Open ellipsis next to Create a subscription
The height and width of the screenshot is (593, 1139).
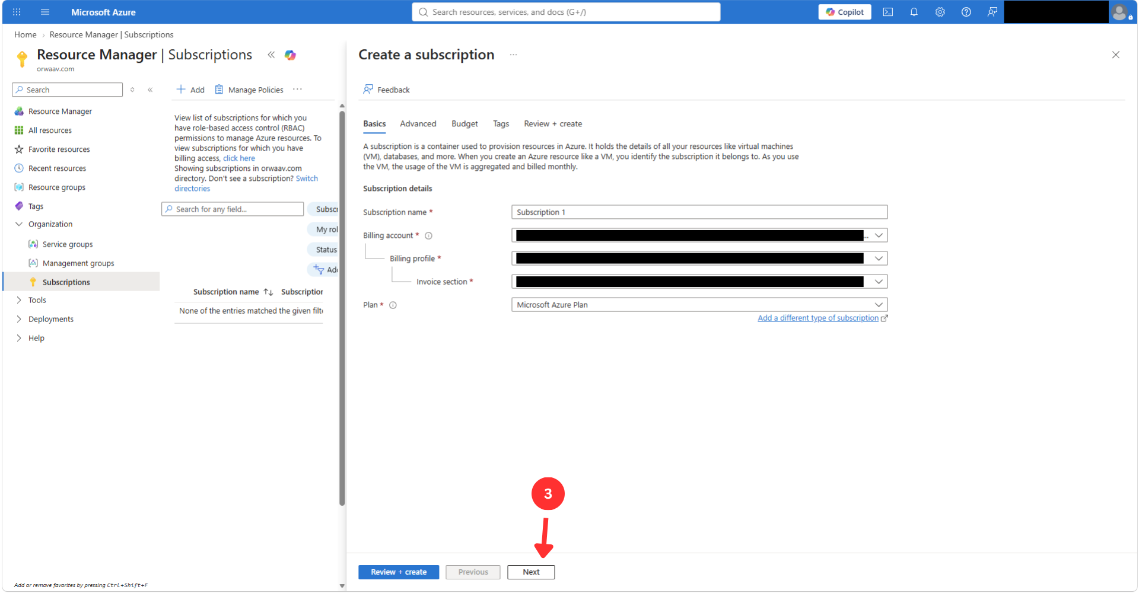point(514,55)
